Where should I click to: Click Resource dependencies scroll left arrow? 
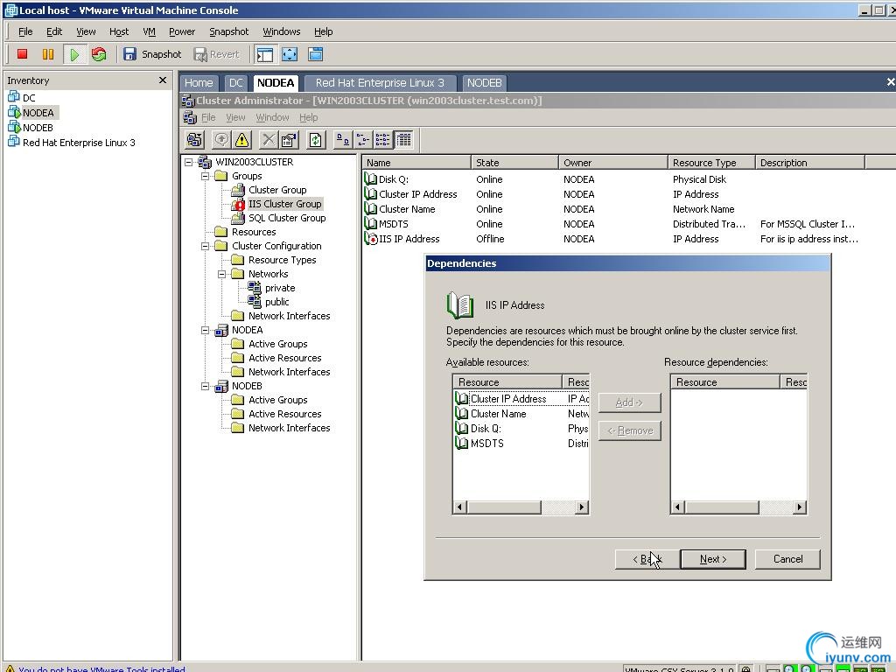(678, 507)
